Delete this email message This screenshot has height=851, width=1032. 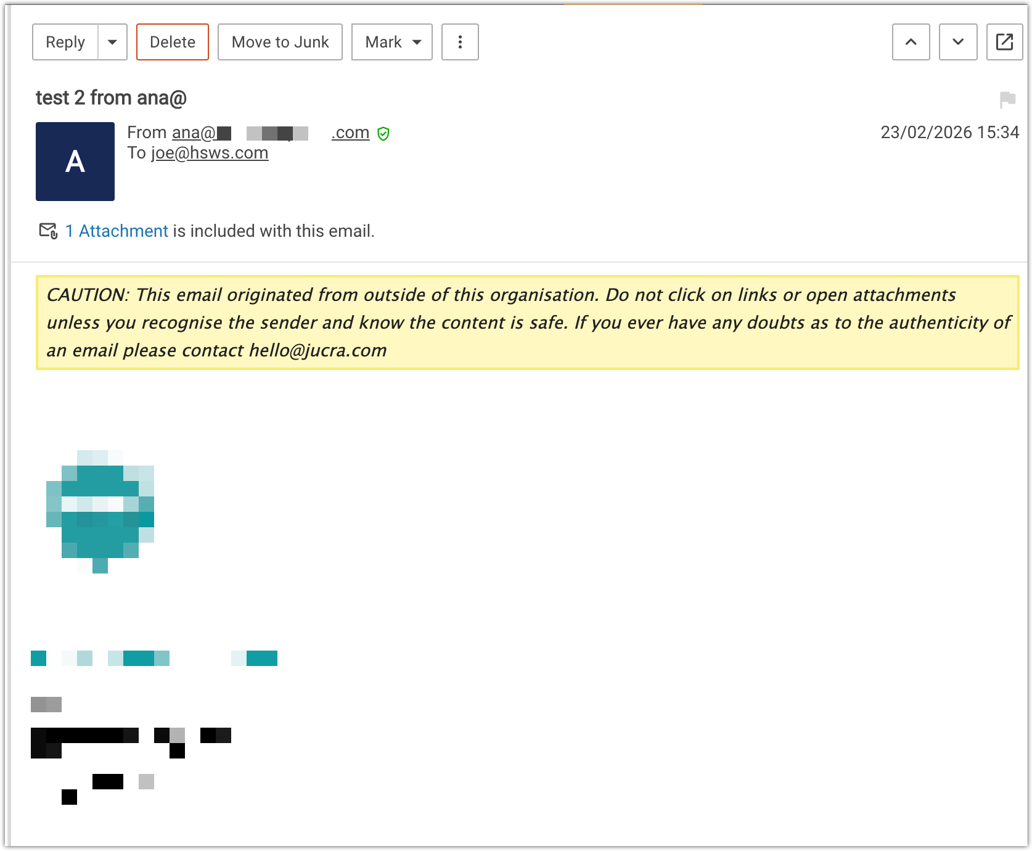[173, 42]
